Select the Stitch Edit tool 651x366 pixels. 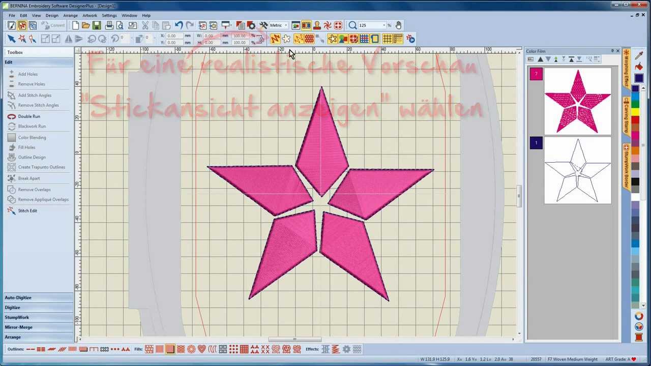click(x=27, y=210)
